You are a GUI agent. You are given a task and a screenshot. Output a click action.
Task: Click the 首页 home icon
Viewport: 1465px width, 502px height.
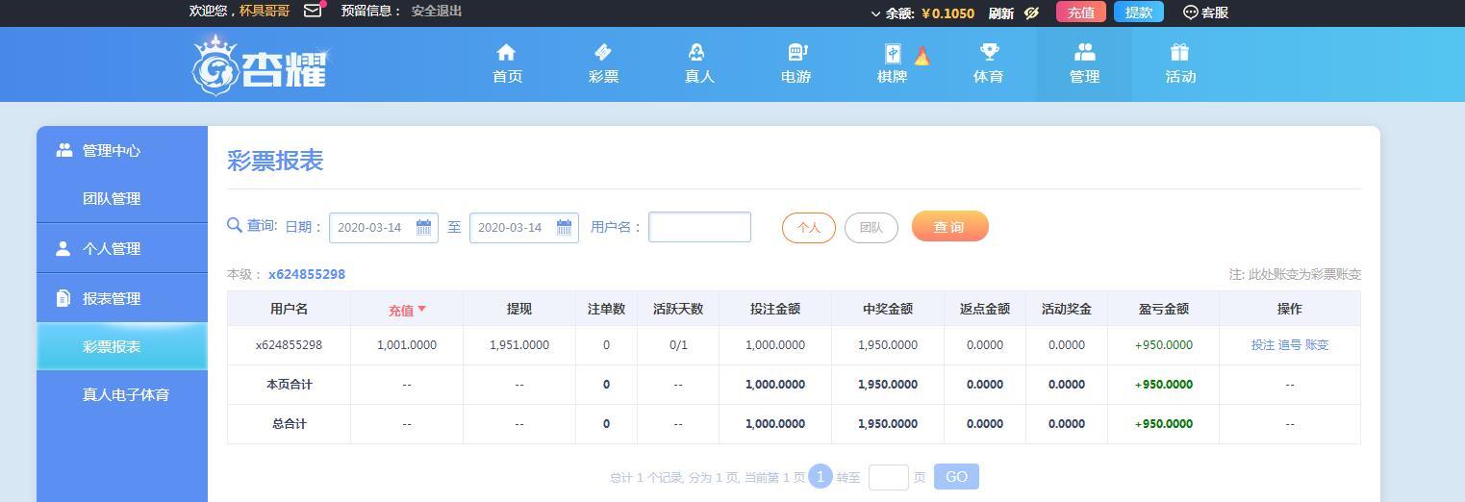(507, 53)
